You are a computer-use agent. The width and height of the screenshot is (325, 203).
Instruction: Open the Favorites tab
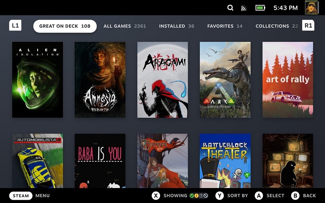pyautogui.click(x=225, y=26)
